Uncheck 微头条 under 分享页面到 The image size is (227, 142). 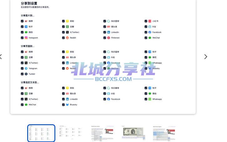63,57
